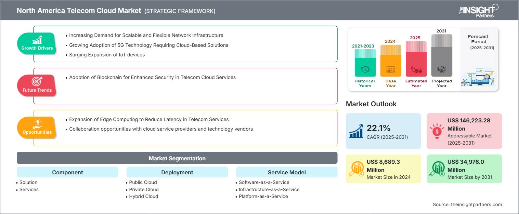Click the Opportunities lightbulb hand icon
The height and width of the screenshot is (214, 519).
coord(37,123)
